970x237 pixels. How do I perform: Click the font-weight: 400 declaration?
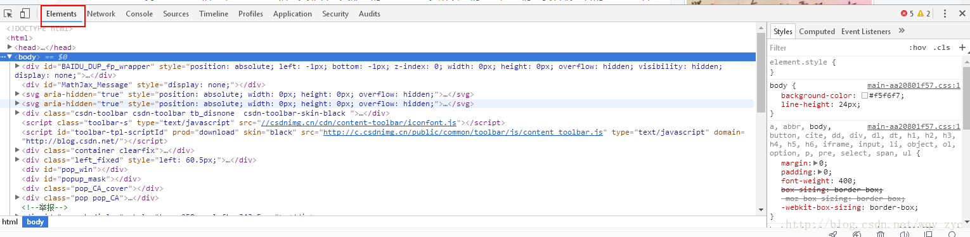[818, 181]
